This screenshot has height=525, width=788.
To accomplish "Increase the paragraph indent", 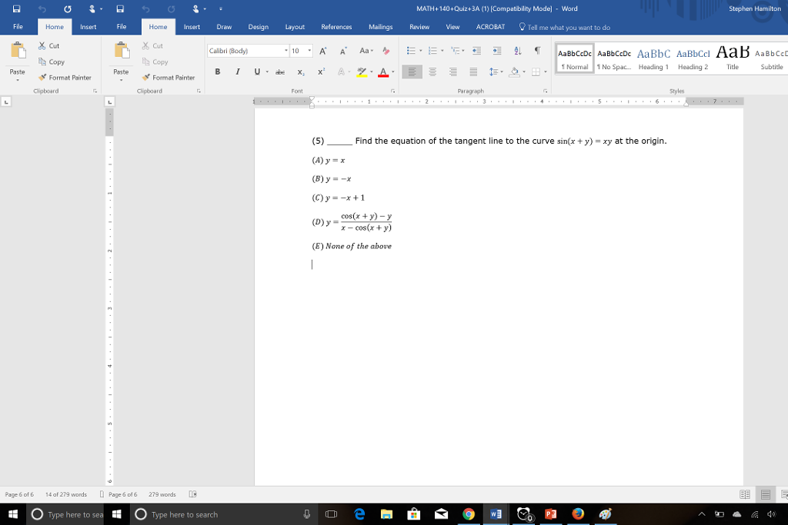I will pos(496,51).
